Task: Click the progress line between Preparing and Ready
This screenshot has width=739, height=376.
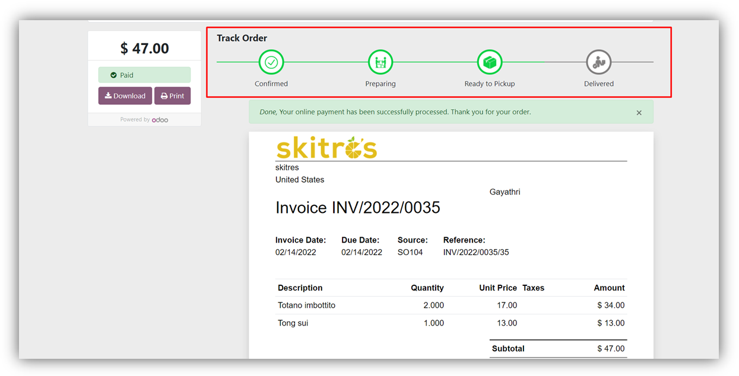Action: tap(435, 62)
